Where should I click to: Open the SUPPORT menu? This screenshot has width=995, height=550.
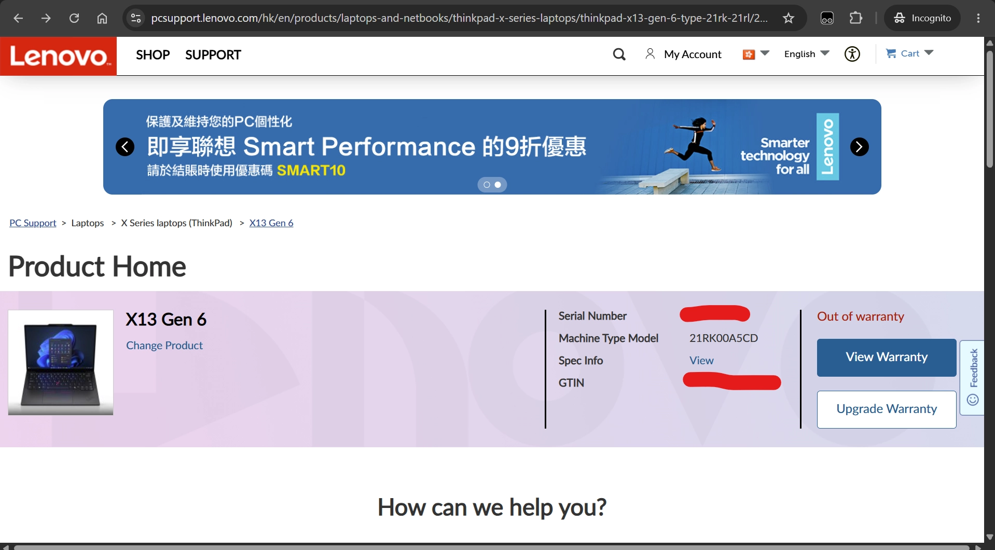[x=213, y=54]
